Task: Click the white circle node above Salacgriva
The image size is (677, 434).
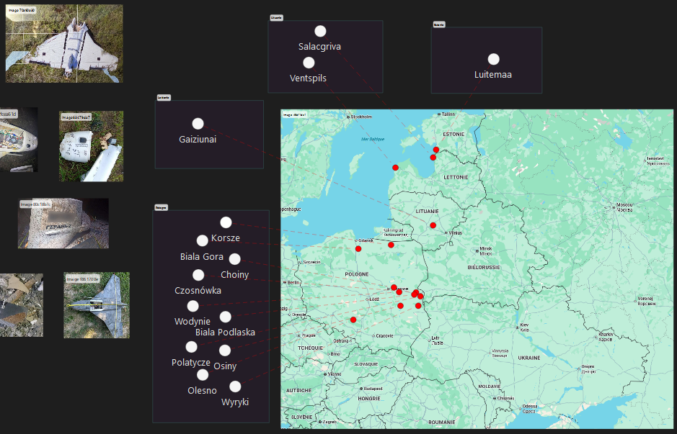Action: (x=320, y=31)
